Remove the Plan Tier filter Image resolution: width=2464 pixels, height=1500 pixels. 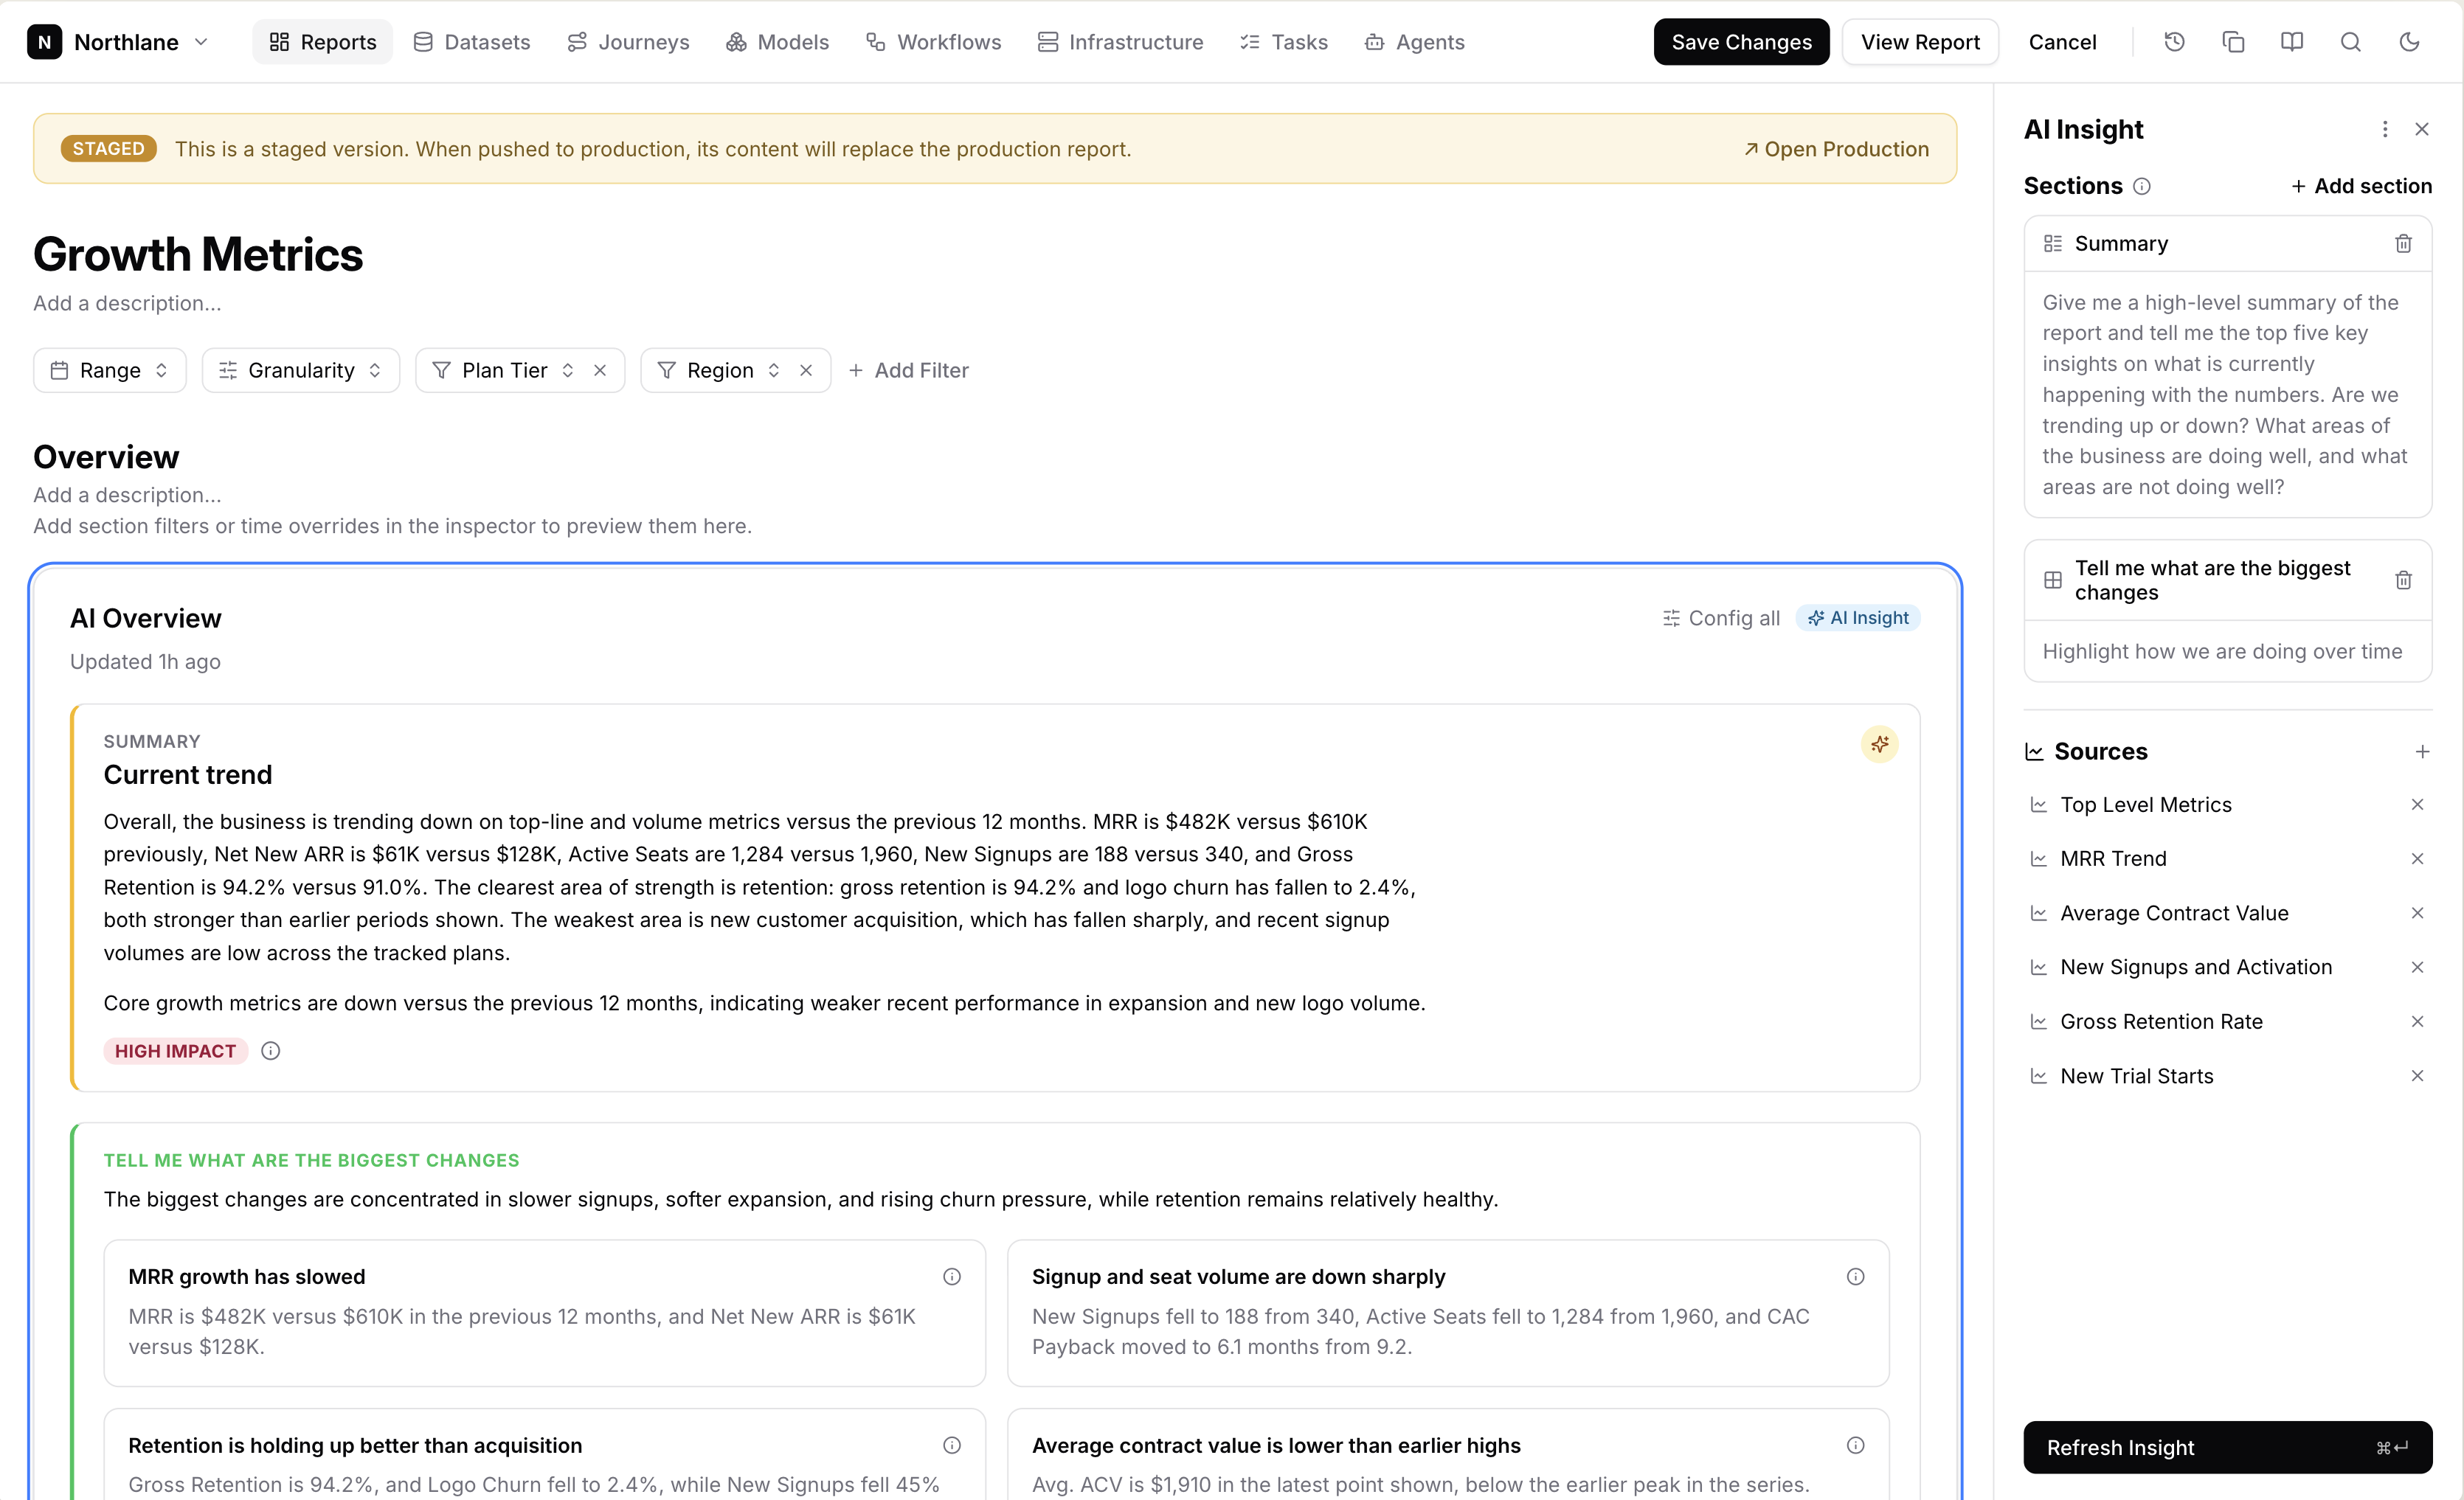[600, 371]
